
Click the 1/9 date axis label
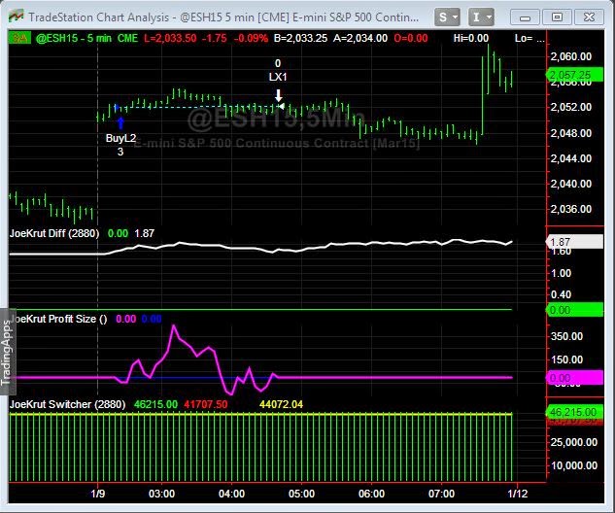tap(98, 494)
